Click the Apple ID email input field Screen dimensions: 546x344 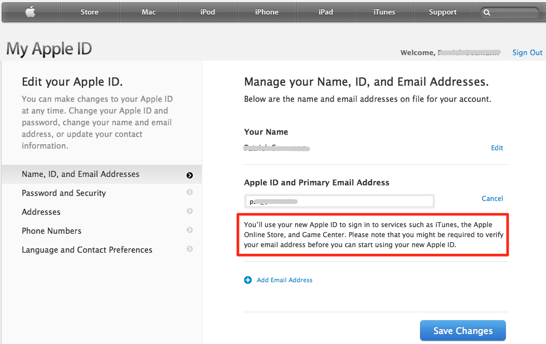click(339, 201)
